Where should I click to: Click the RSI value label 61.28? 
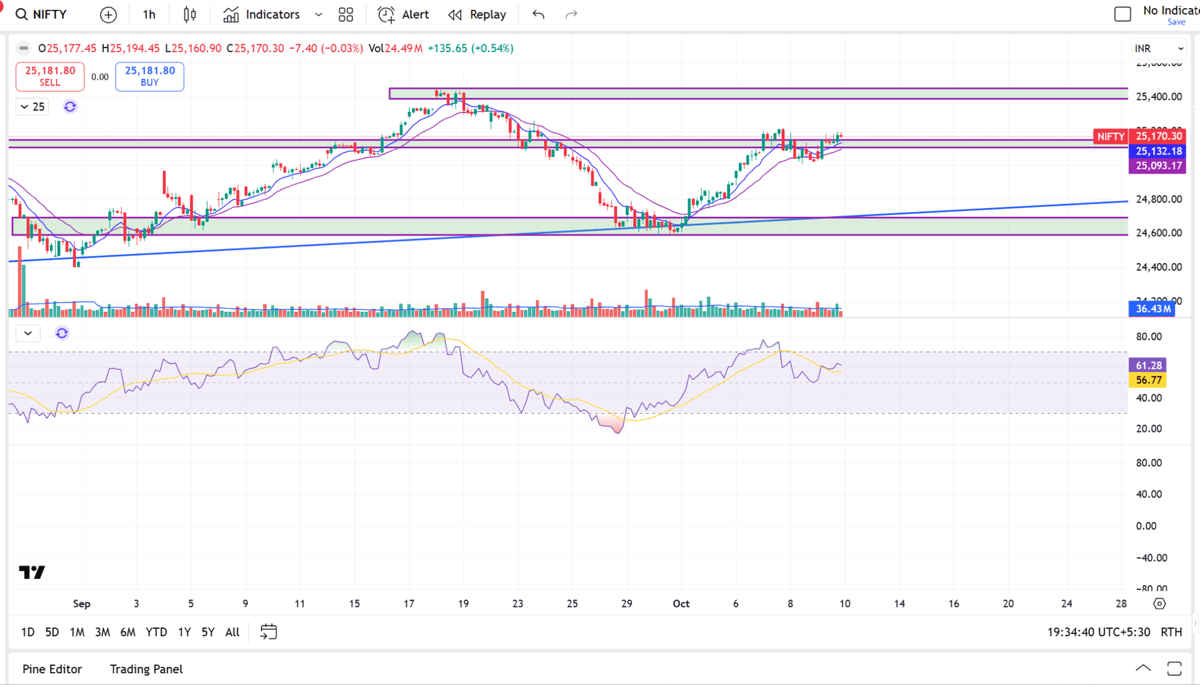[1148, 366]
